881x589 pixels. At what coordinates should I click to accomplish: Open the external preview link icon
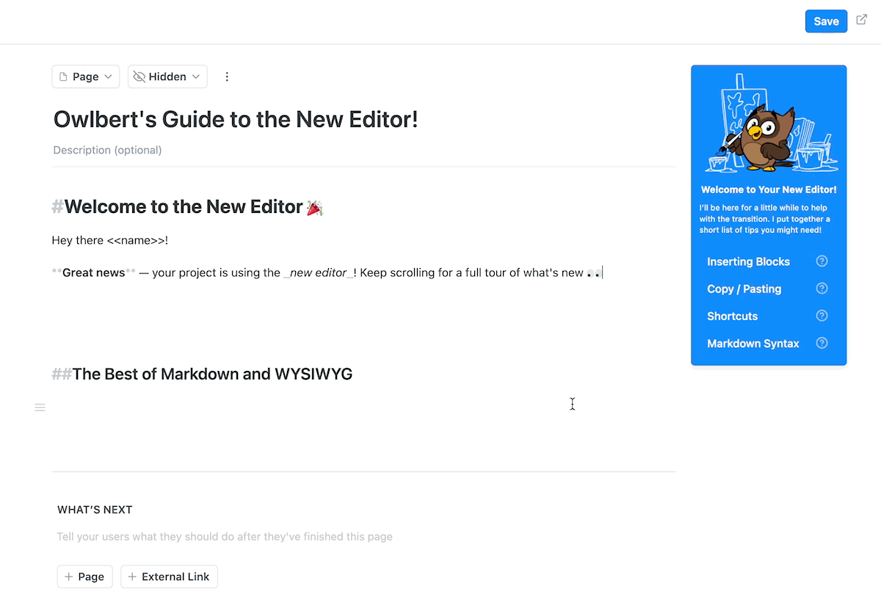click(862, 21)
